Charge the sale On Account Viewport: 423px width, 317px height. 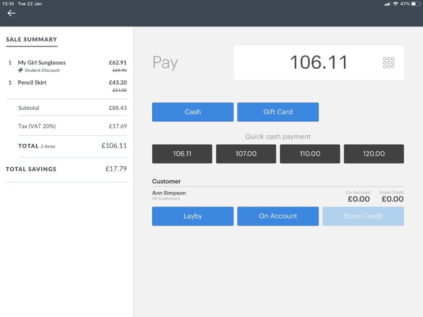[x=278, y=216]
